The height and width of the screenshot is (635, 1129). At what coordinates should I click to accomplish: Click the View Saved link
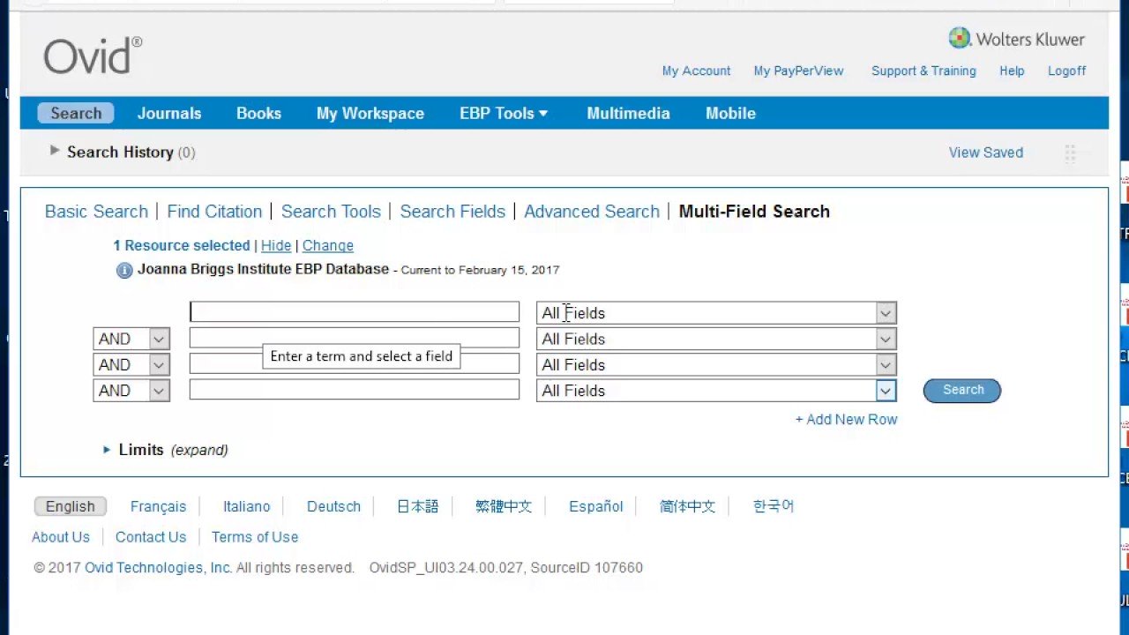(x=985, y=153)
